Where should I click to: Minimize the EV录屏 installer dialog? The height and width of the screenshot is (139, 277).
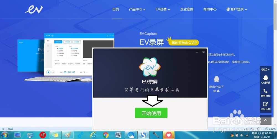pyautogui.click(x=197, y=52)
